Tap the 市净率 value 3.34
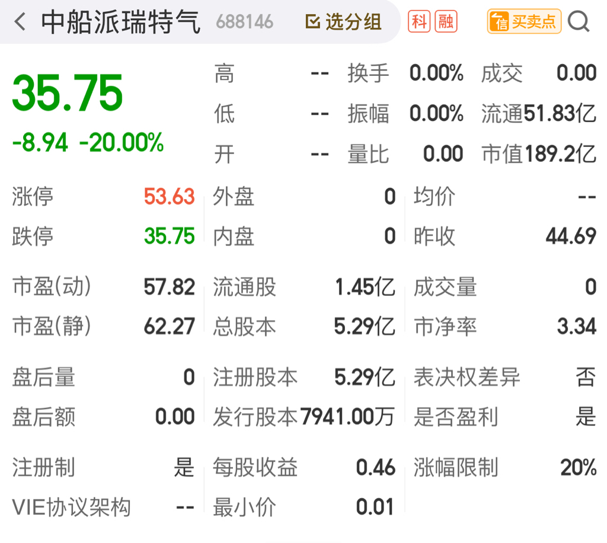 (x=576, y=327)
